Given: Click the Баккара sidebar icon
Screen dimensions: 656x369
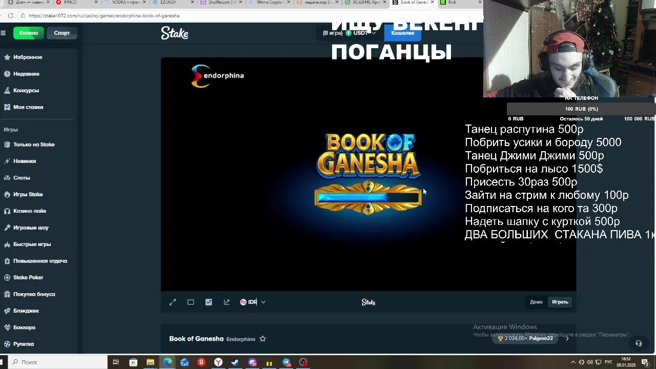Looking at the screenshot, I should coord(7,327).
